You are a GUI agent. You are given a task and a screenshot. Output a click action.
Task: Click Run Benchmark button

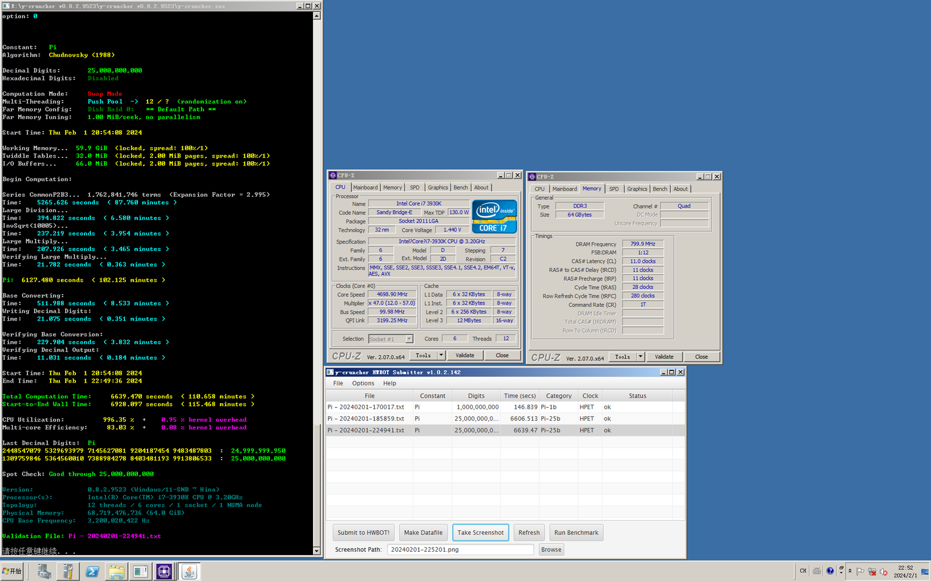576,532
